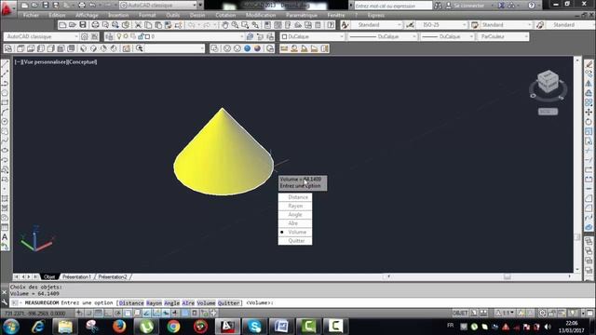Click the Paste icon in the standard toolbar

[158, 25]
